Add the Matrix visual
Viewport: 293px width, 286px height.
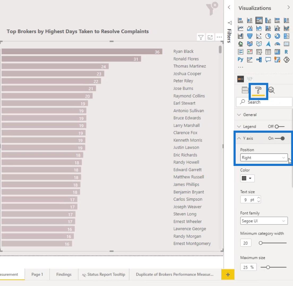(x=277, y=52)
